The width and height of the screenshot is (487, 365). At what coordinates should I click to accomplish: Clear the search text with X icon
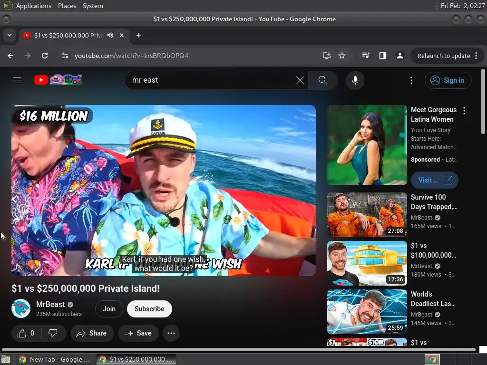tap(300, 80)
